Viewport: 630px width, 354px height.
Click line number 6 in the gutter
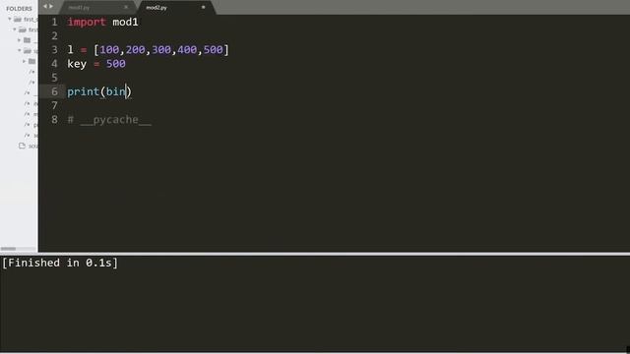pos(54,91)
